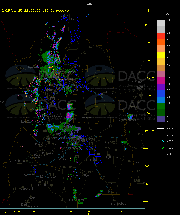Click the Sosneado place label
180x215 pixels.
pos(34,158)
